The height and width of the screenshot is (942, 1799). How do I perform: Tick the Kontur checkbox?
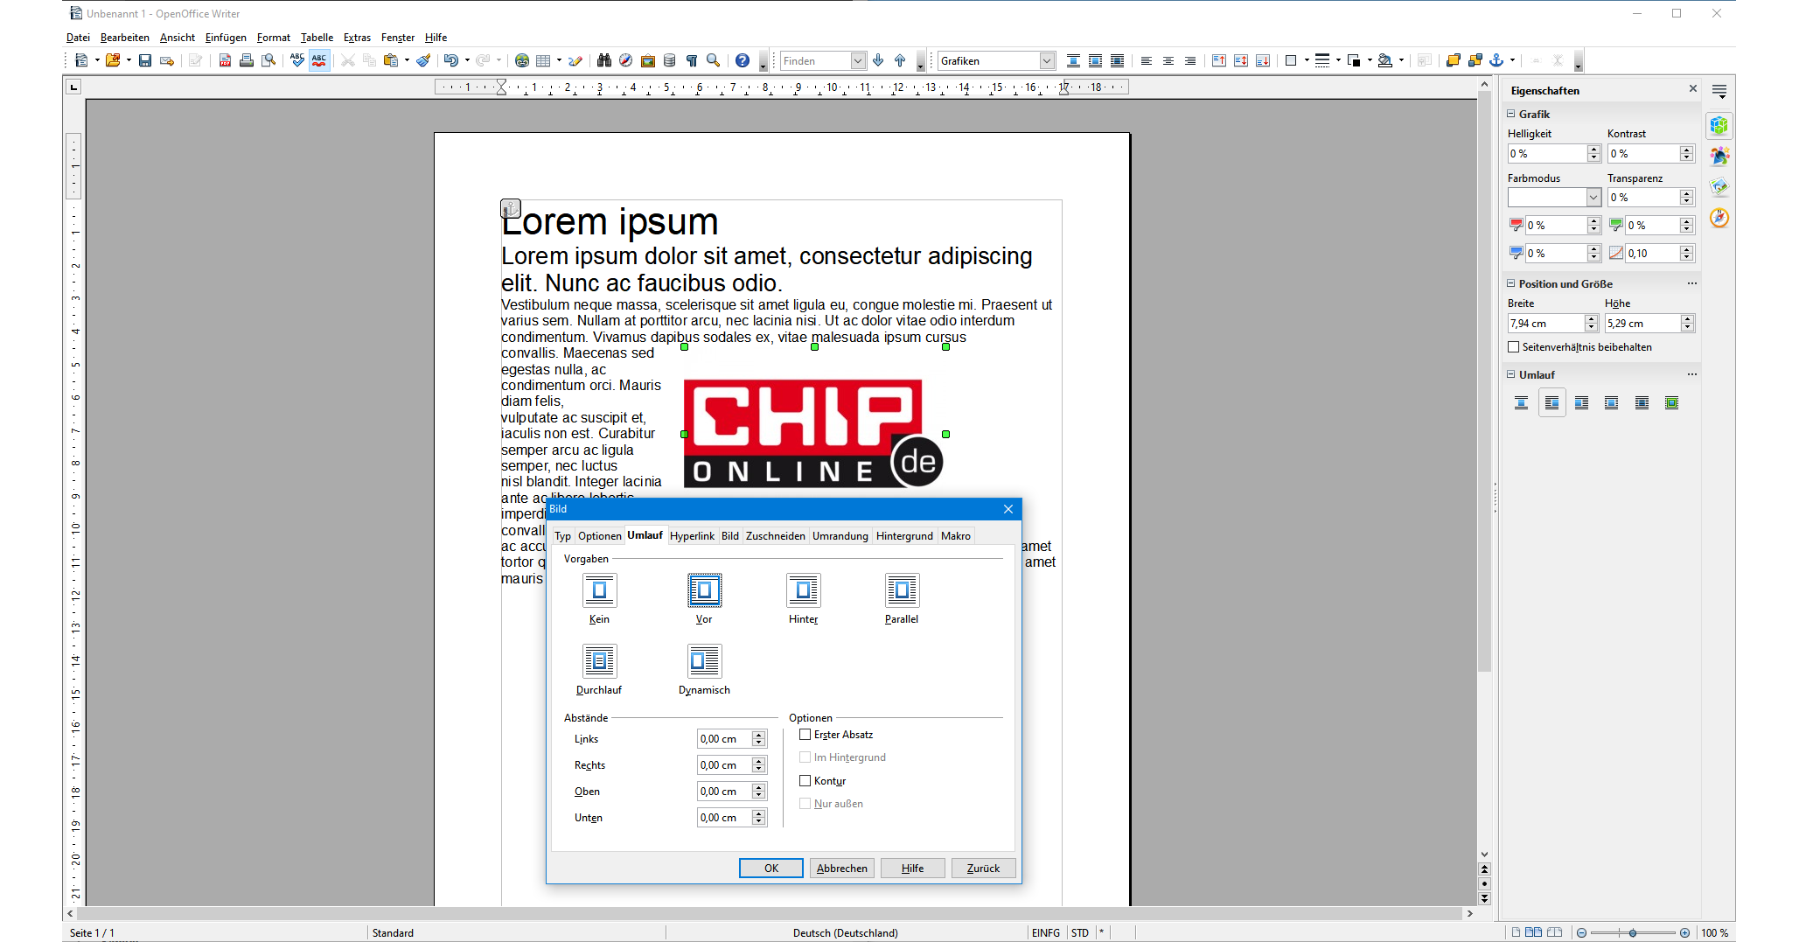(805, 781)
